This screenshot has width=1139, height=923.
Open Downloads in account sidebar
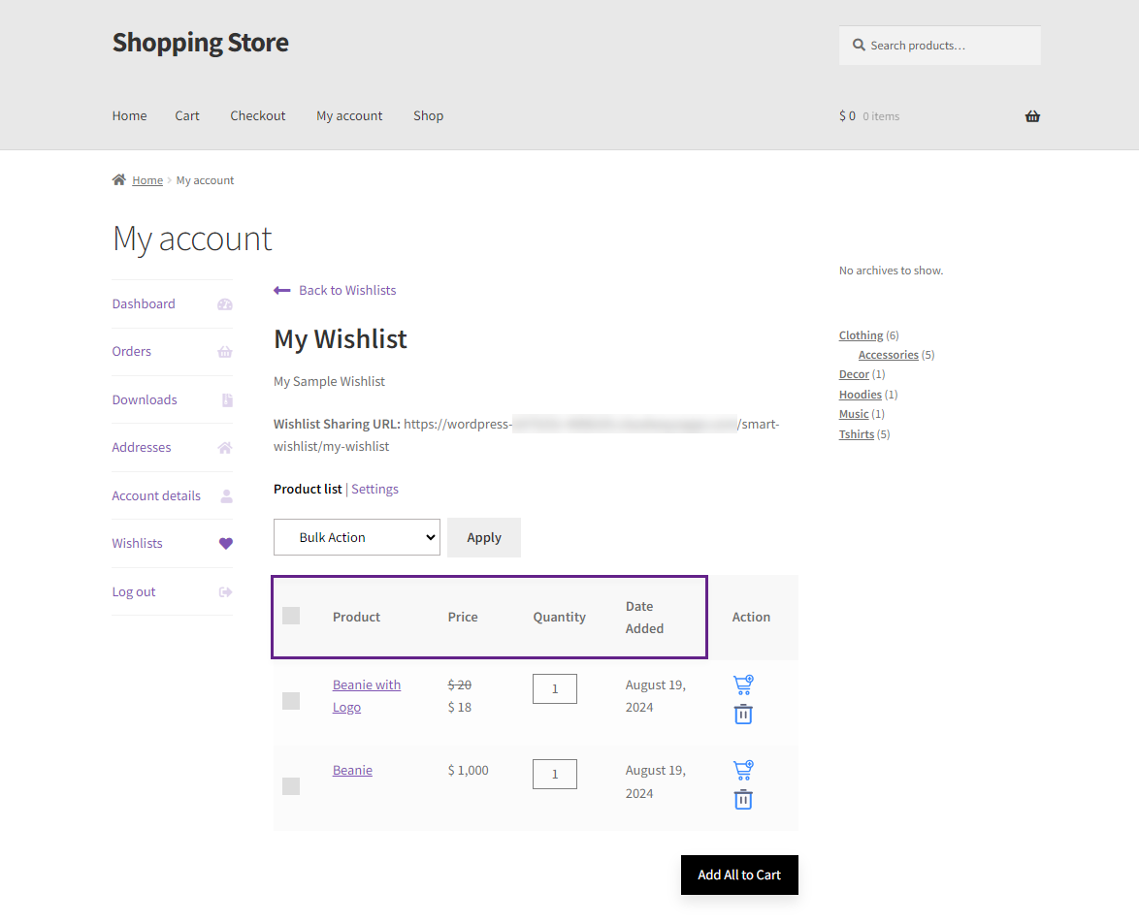click(x=145, y=399)
